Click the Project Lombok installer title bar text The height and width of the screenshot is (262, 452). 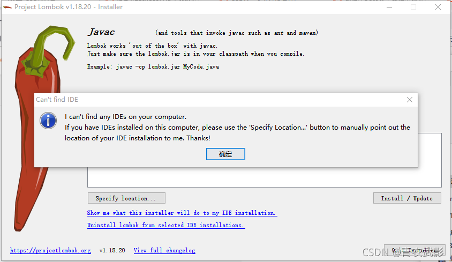[69, 7]
